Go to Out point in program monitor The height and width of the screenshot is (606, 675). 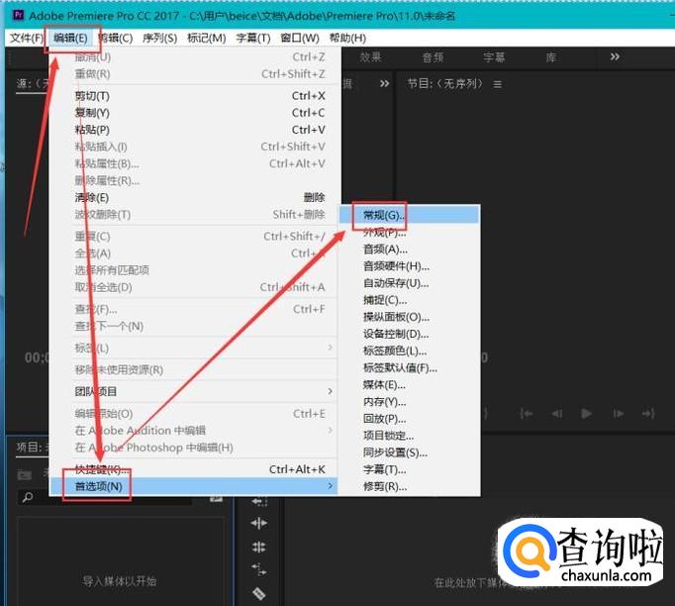(648, 414)
